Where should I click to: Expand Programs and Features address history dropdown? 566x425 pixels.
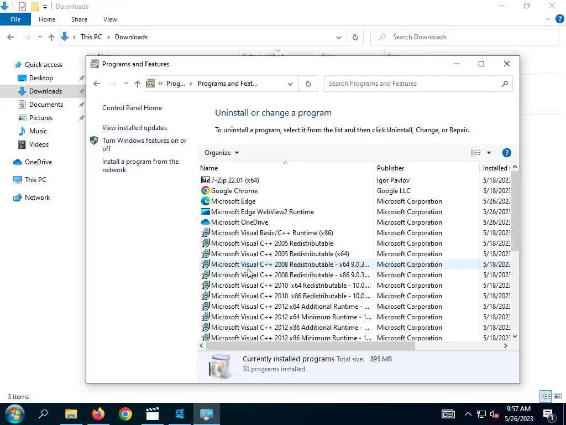click(290, 84)
